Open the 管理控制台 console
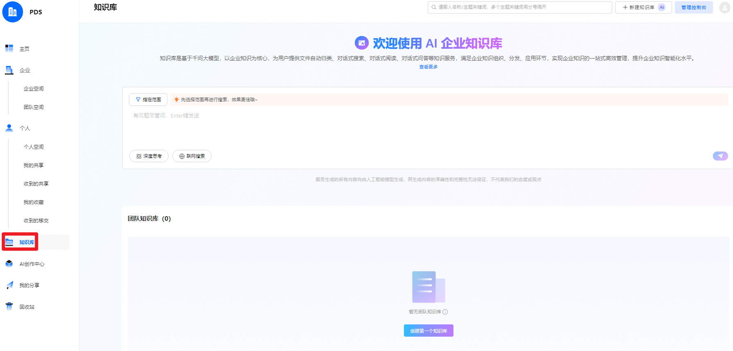Viewport: 733px width, 351px height. pyautogui.click(x=694, y=7)
